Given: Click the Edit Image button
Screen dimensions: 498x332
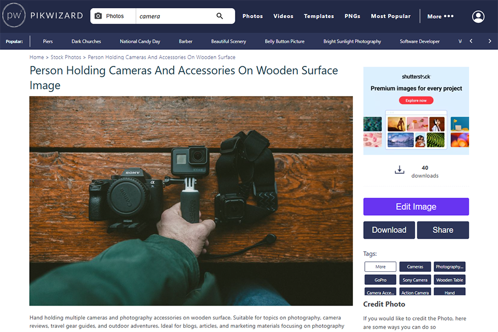Looking at the screenshot, I should coord(416,206).
